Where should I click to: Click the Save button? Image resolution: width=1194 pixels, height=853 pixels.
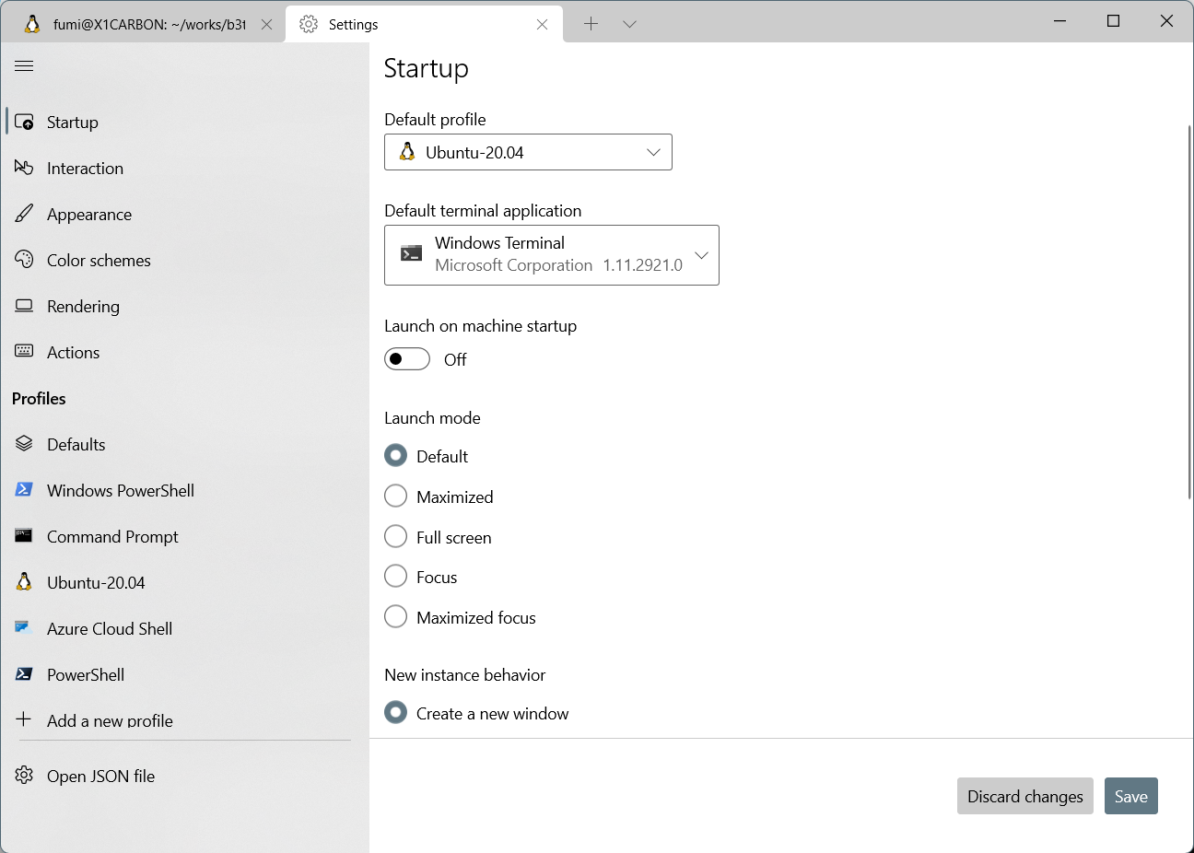click(1131, 797)
